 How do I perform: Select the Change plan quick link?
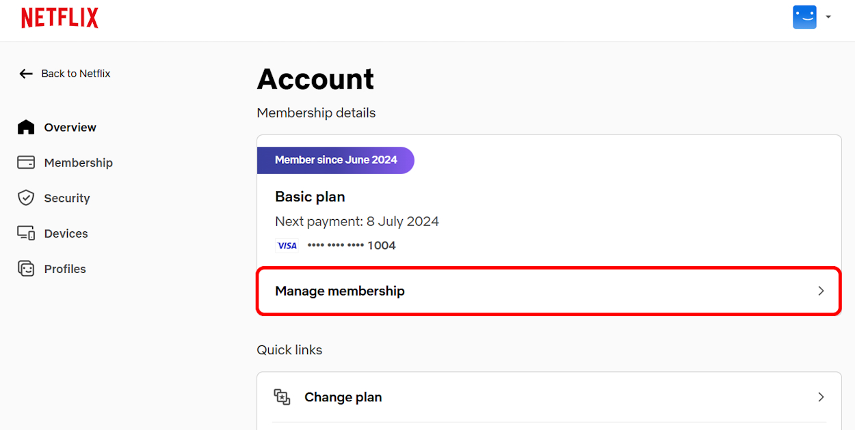pos(343,397)
